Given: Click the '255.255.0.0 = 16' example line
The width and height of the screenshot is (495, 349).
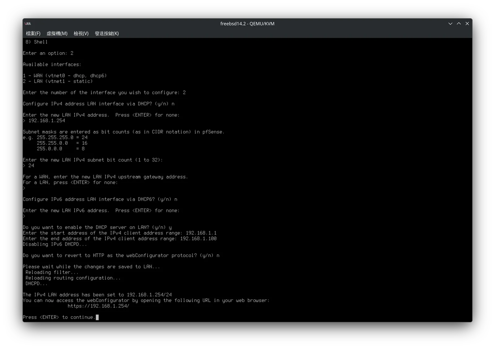Looking at the screenshot, I should pos(62,143).
